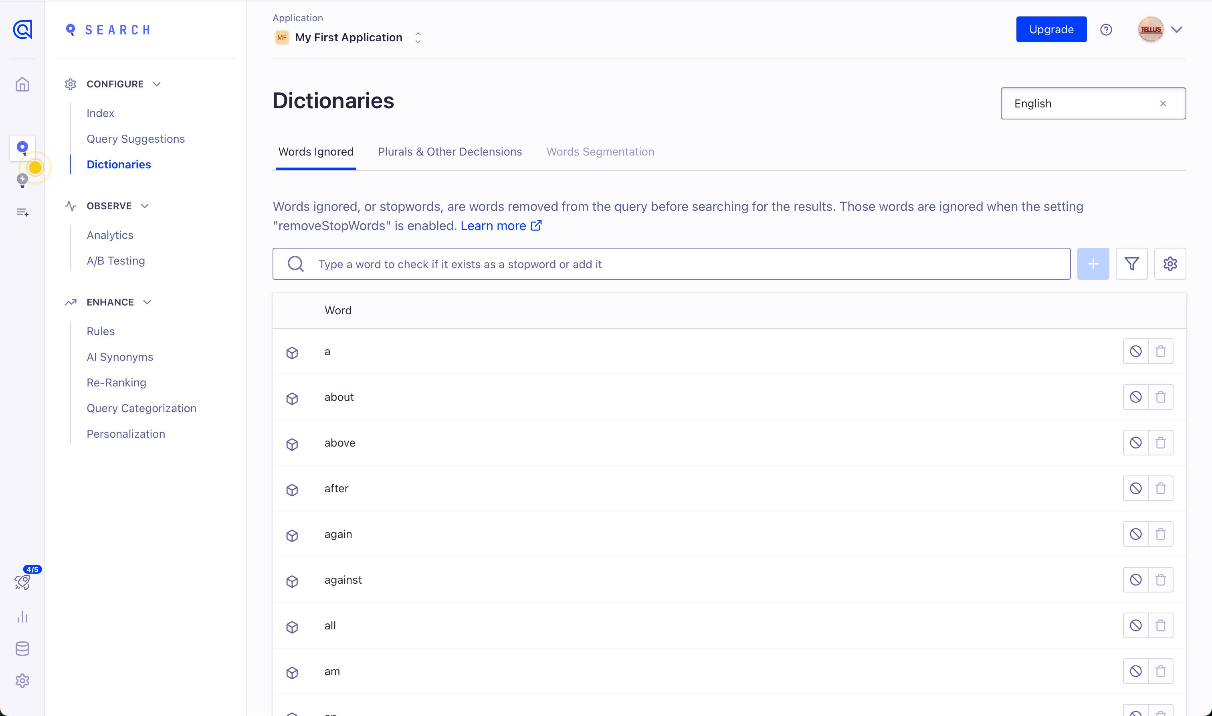
Task: Delete the stopword "about" with its trash icon
Action: [x=1160, y=397]
